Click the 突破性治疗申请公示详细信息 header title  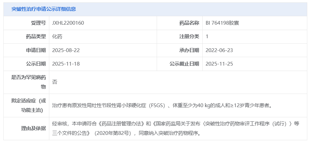(44, 9)
